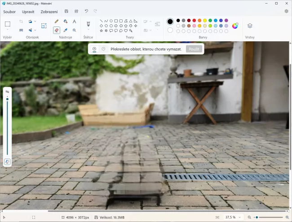Viewport: 292px width, 222px height.
Task: Switch to subtract-area mode (minus) in erase bar
Action: click(103, 49)
